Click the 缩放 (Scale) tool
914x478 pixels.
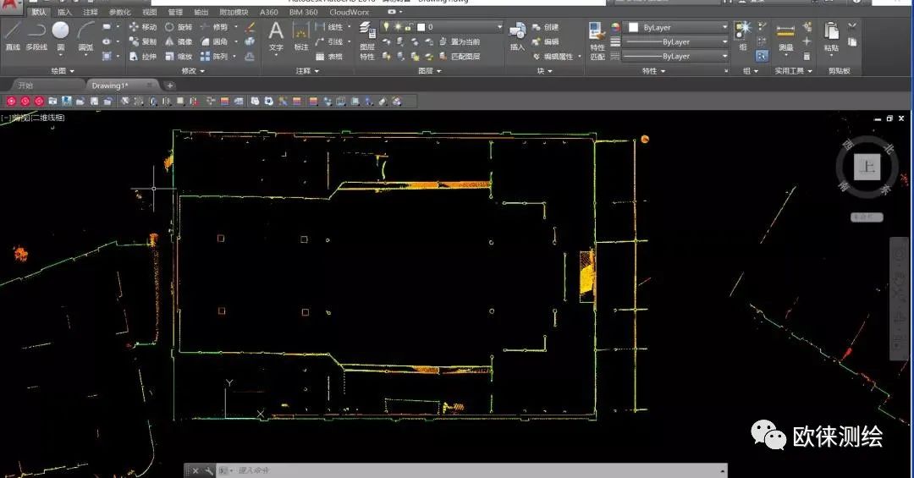[179, 57]
